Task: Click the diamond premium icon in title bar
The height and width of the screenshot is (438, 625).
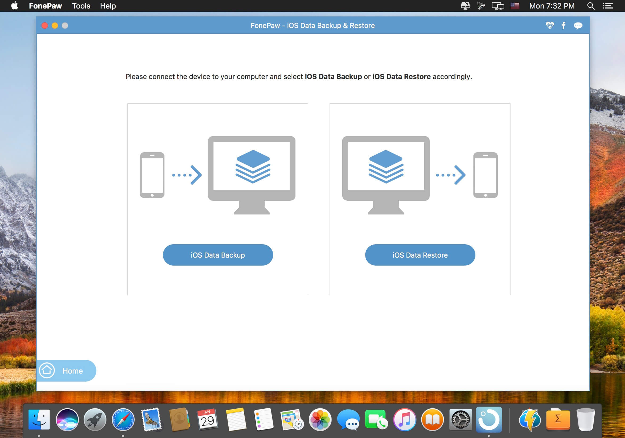Action: 550,26
